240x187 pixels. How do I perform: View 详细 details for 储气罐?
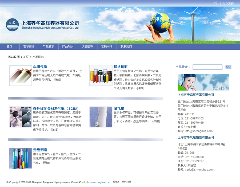coord(156,121)
